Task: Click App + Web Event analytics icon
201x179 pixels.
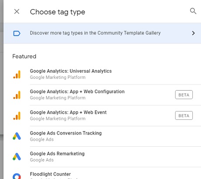Action: 17,116
